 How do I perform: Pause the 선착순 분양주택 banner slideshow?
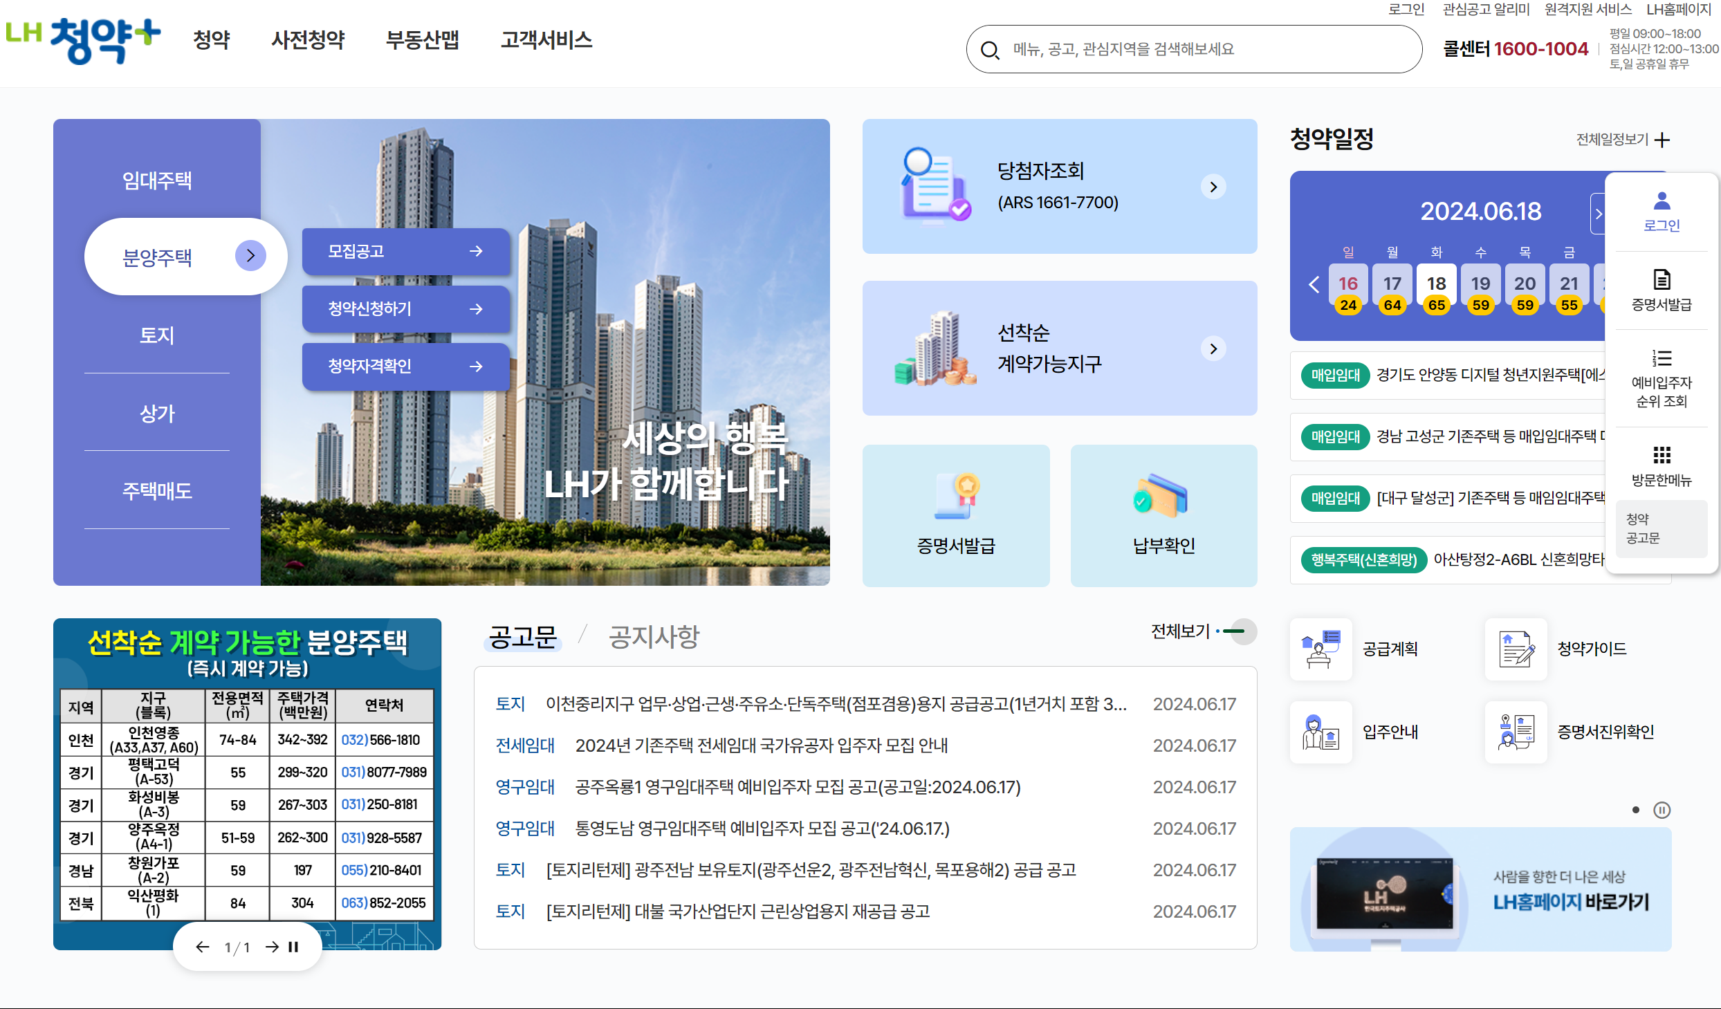pos(293,947)
